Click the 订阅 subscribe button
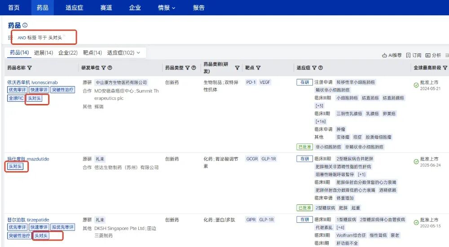Image resolution: width=449 pixels, height=247 pixels. tap(414, 55)
